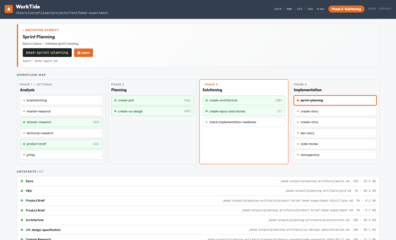This screenshot has height=240, width=396.
Task: Open the PRD artifact row
Action: pos(198,191)
